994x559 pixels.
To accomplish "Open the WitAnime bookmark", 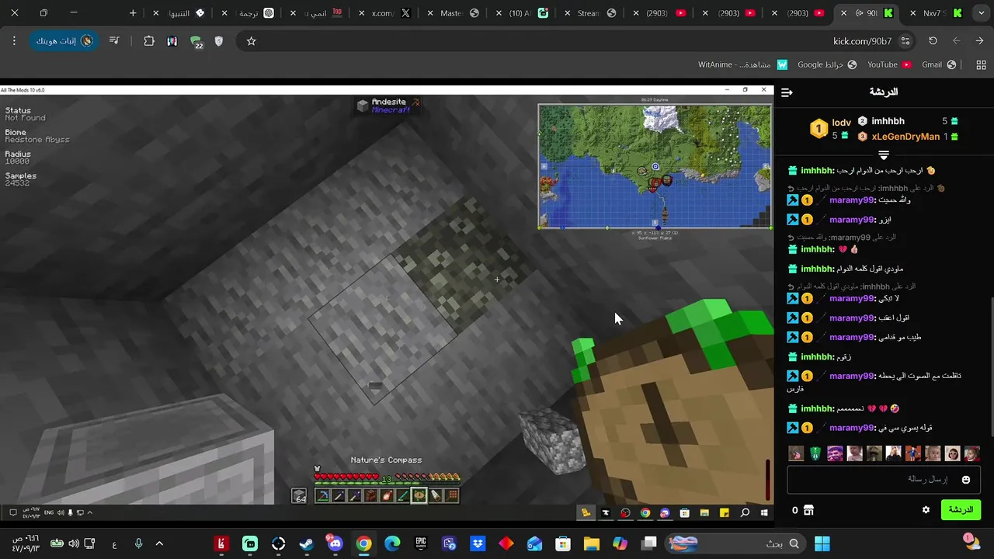I will (743, 64).
